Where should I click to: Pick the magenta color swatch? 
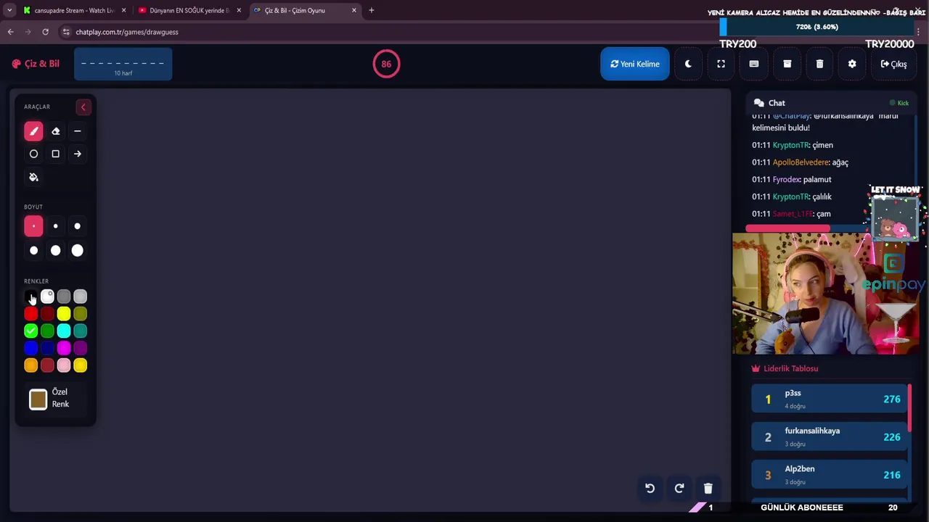(64, 349)
